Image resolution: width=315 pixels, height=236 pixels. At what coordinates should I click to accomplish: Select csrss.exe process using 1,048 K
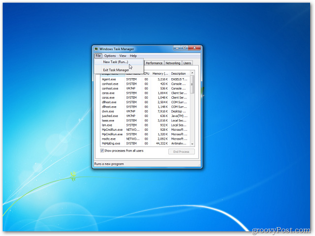145,98
